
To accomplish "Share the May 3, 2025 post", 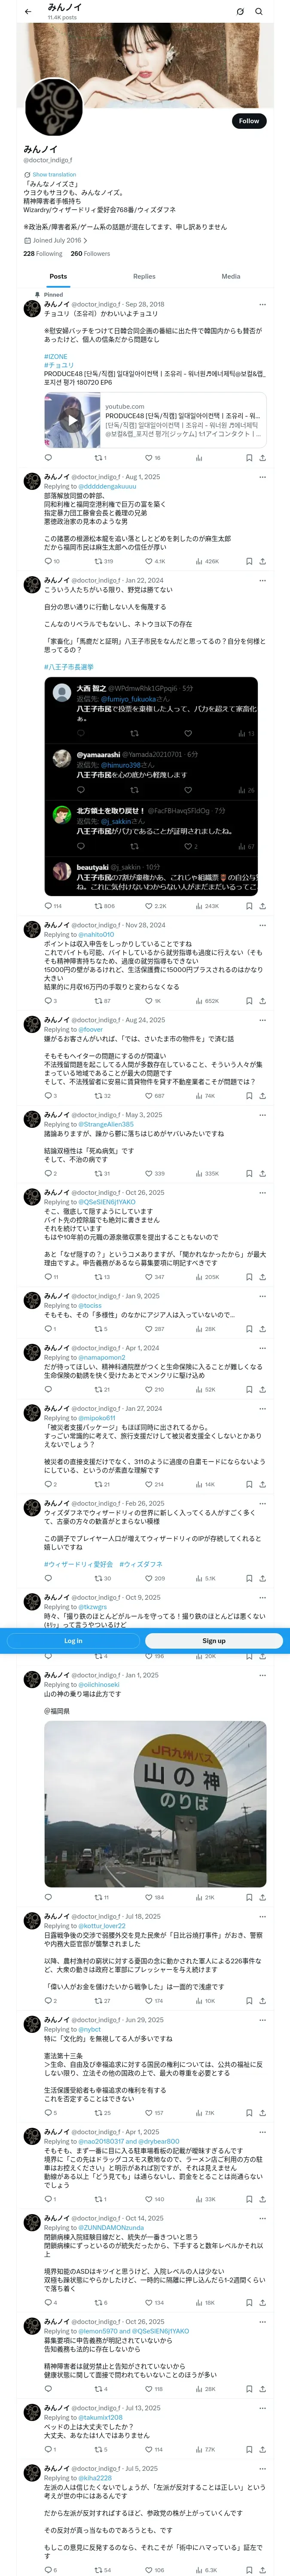I will pos(262,1173).
